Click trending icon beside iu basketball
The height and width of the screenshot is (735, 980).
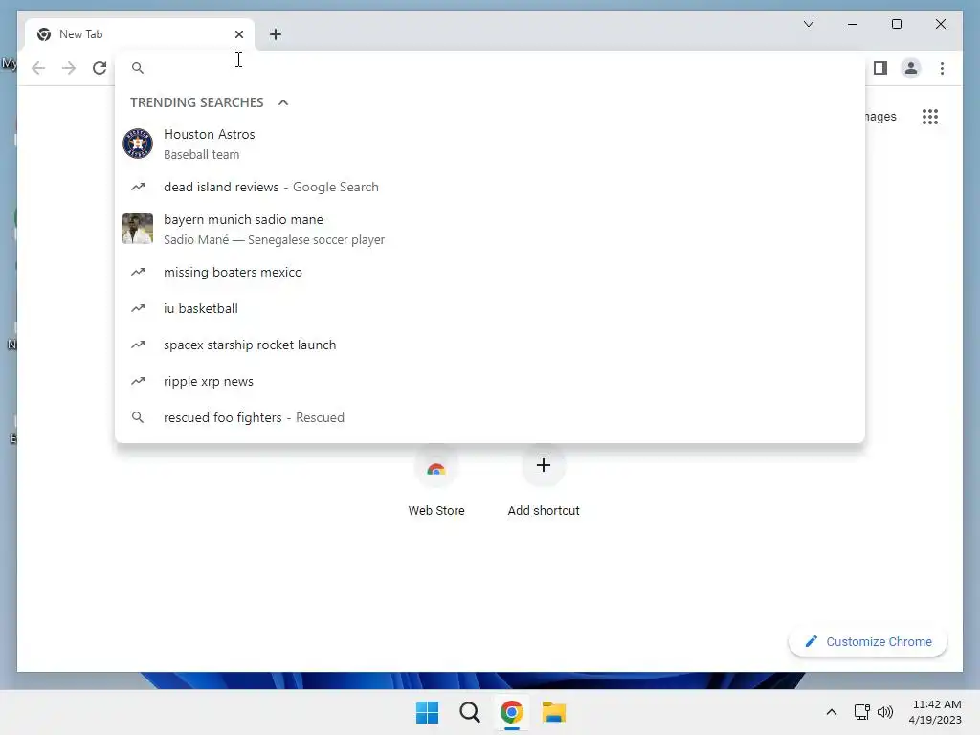pos(138,308)
